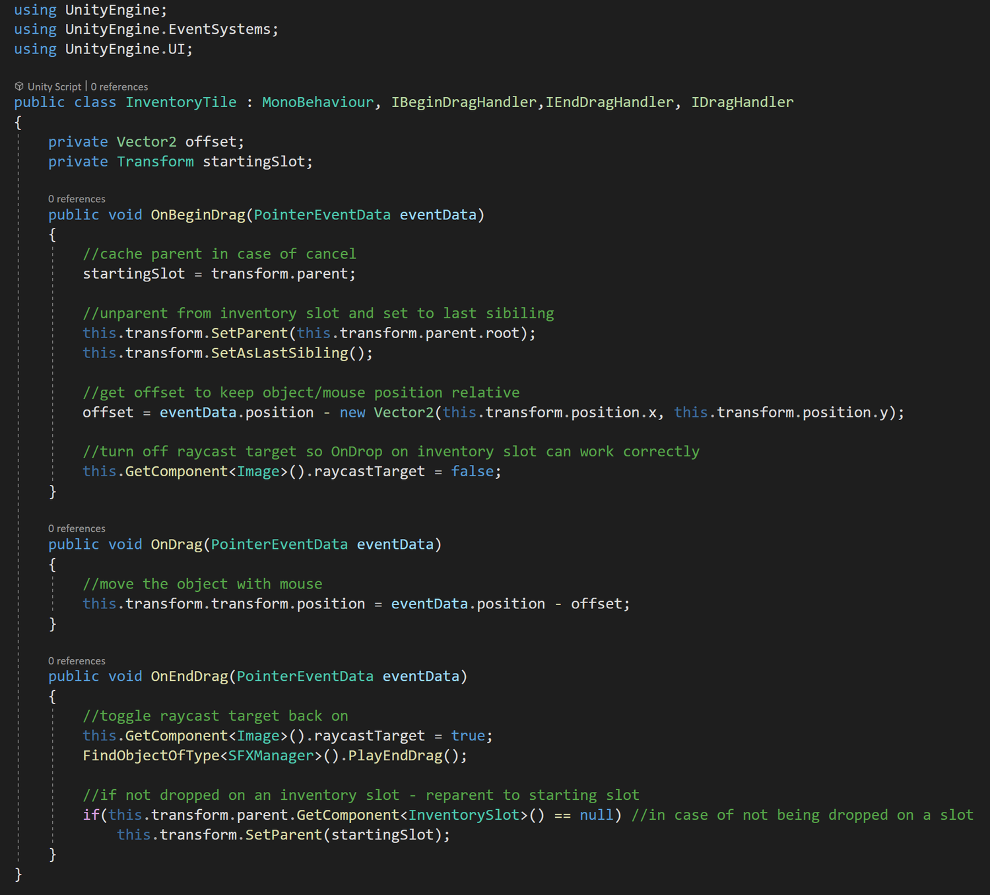The width and height of the screenshot is (990, 895).
Task: Click the Unity Script icon above InventoryTile
Action: pyautogui.click(x=18, y=86)
